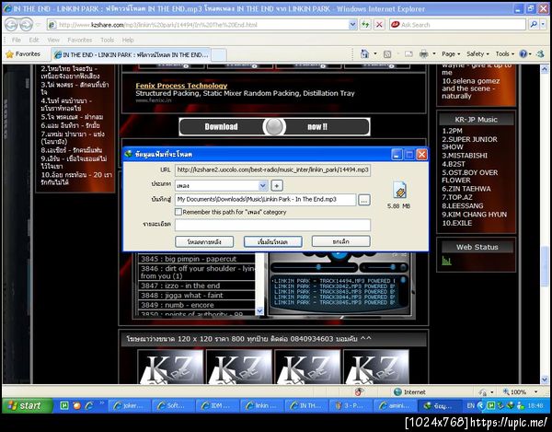Screen dimensions: 552x432
Task: Click the cancel button in dialog
Action: (x=340, y=241)
